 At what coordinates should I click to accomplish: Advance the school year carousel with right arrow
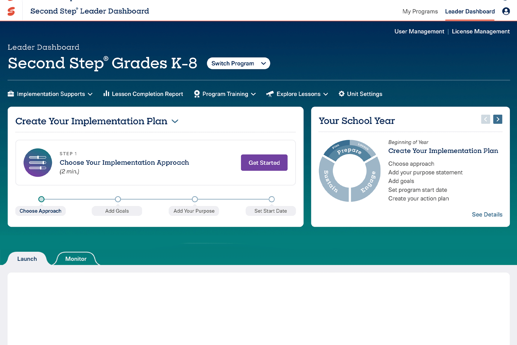pyautogui.click(x=497, y=119)
